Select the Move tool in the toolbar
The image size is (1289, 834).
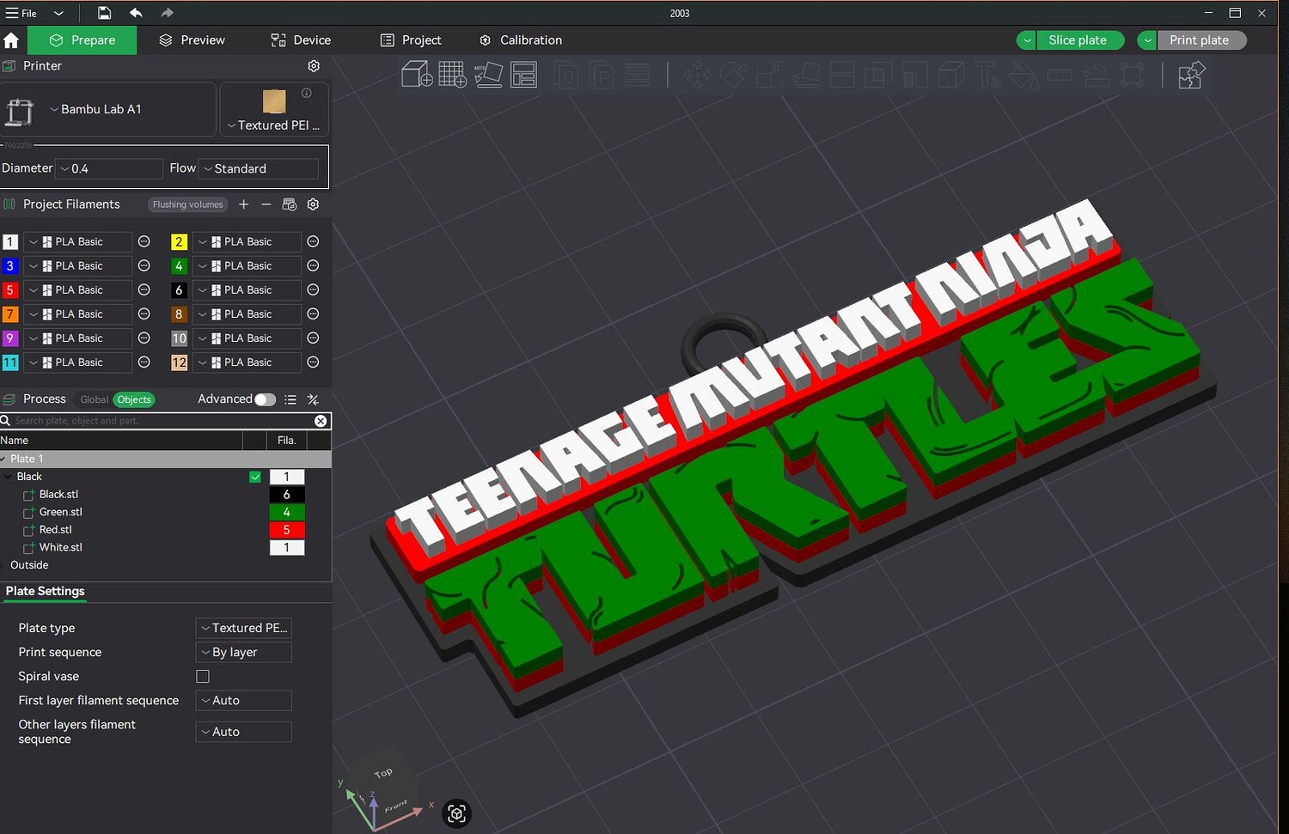click(x=697, y=76)
